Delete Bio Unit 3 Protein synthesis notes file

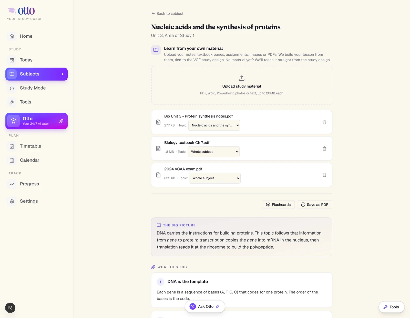[x=324, y=122]
